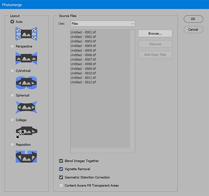The image size is (209, 196).
Task: Disable Vignette Removal checkbox
Action: (61, 169)
